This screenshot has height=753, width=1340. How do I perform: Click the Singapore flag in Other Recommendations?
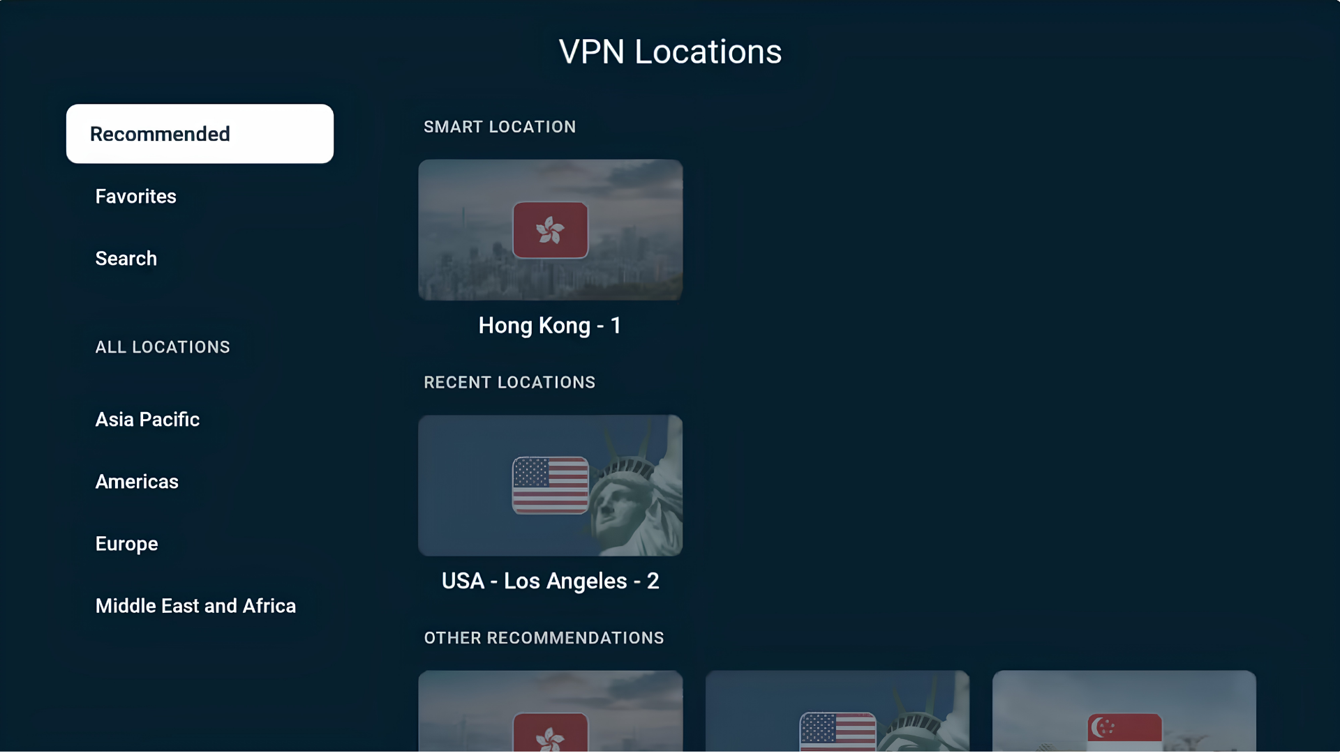[x=1124, y=733]
